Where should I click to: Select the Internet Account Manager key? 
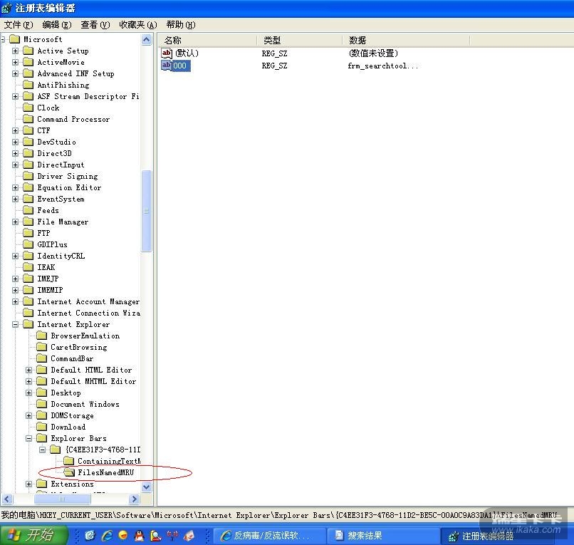[x=88, y=302]
